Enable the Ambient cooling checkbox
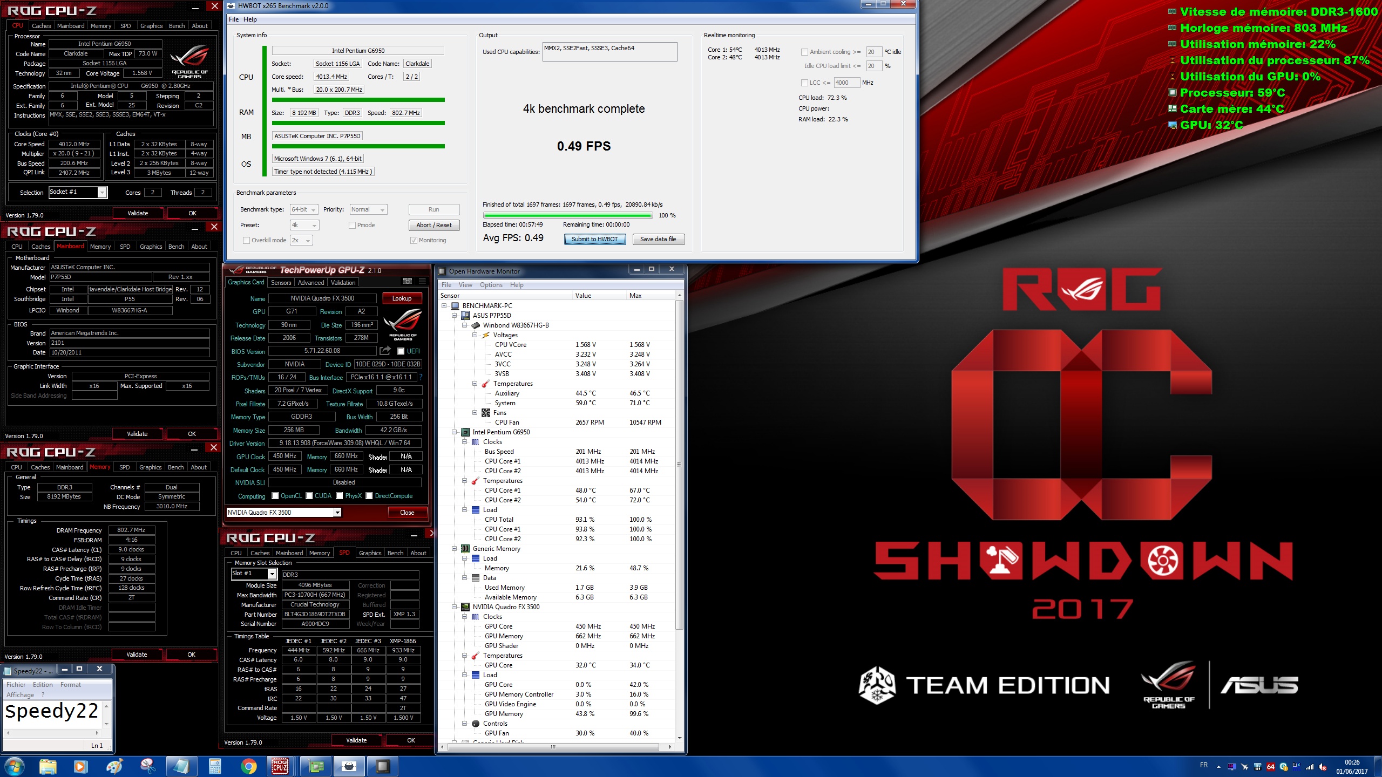Screen dimensions: 1382x777 click(804, 52)
